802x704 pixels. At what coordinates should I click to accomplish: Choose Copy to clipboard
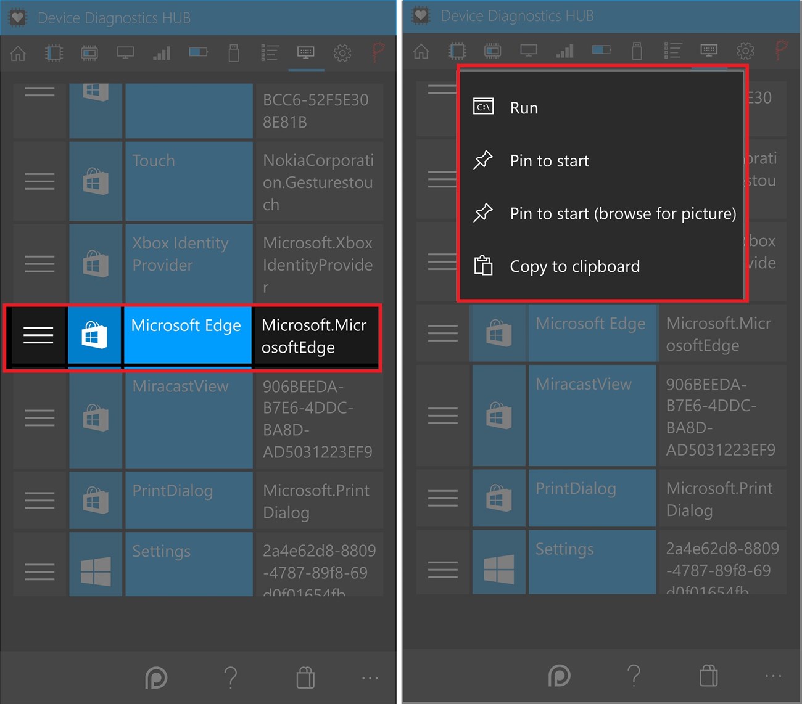[574, 266]
